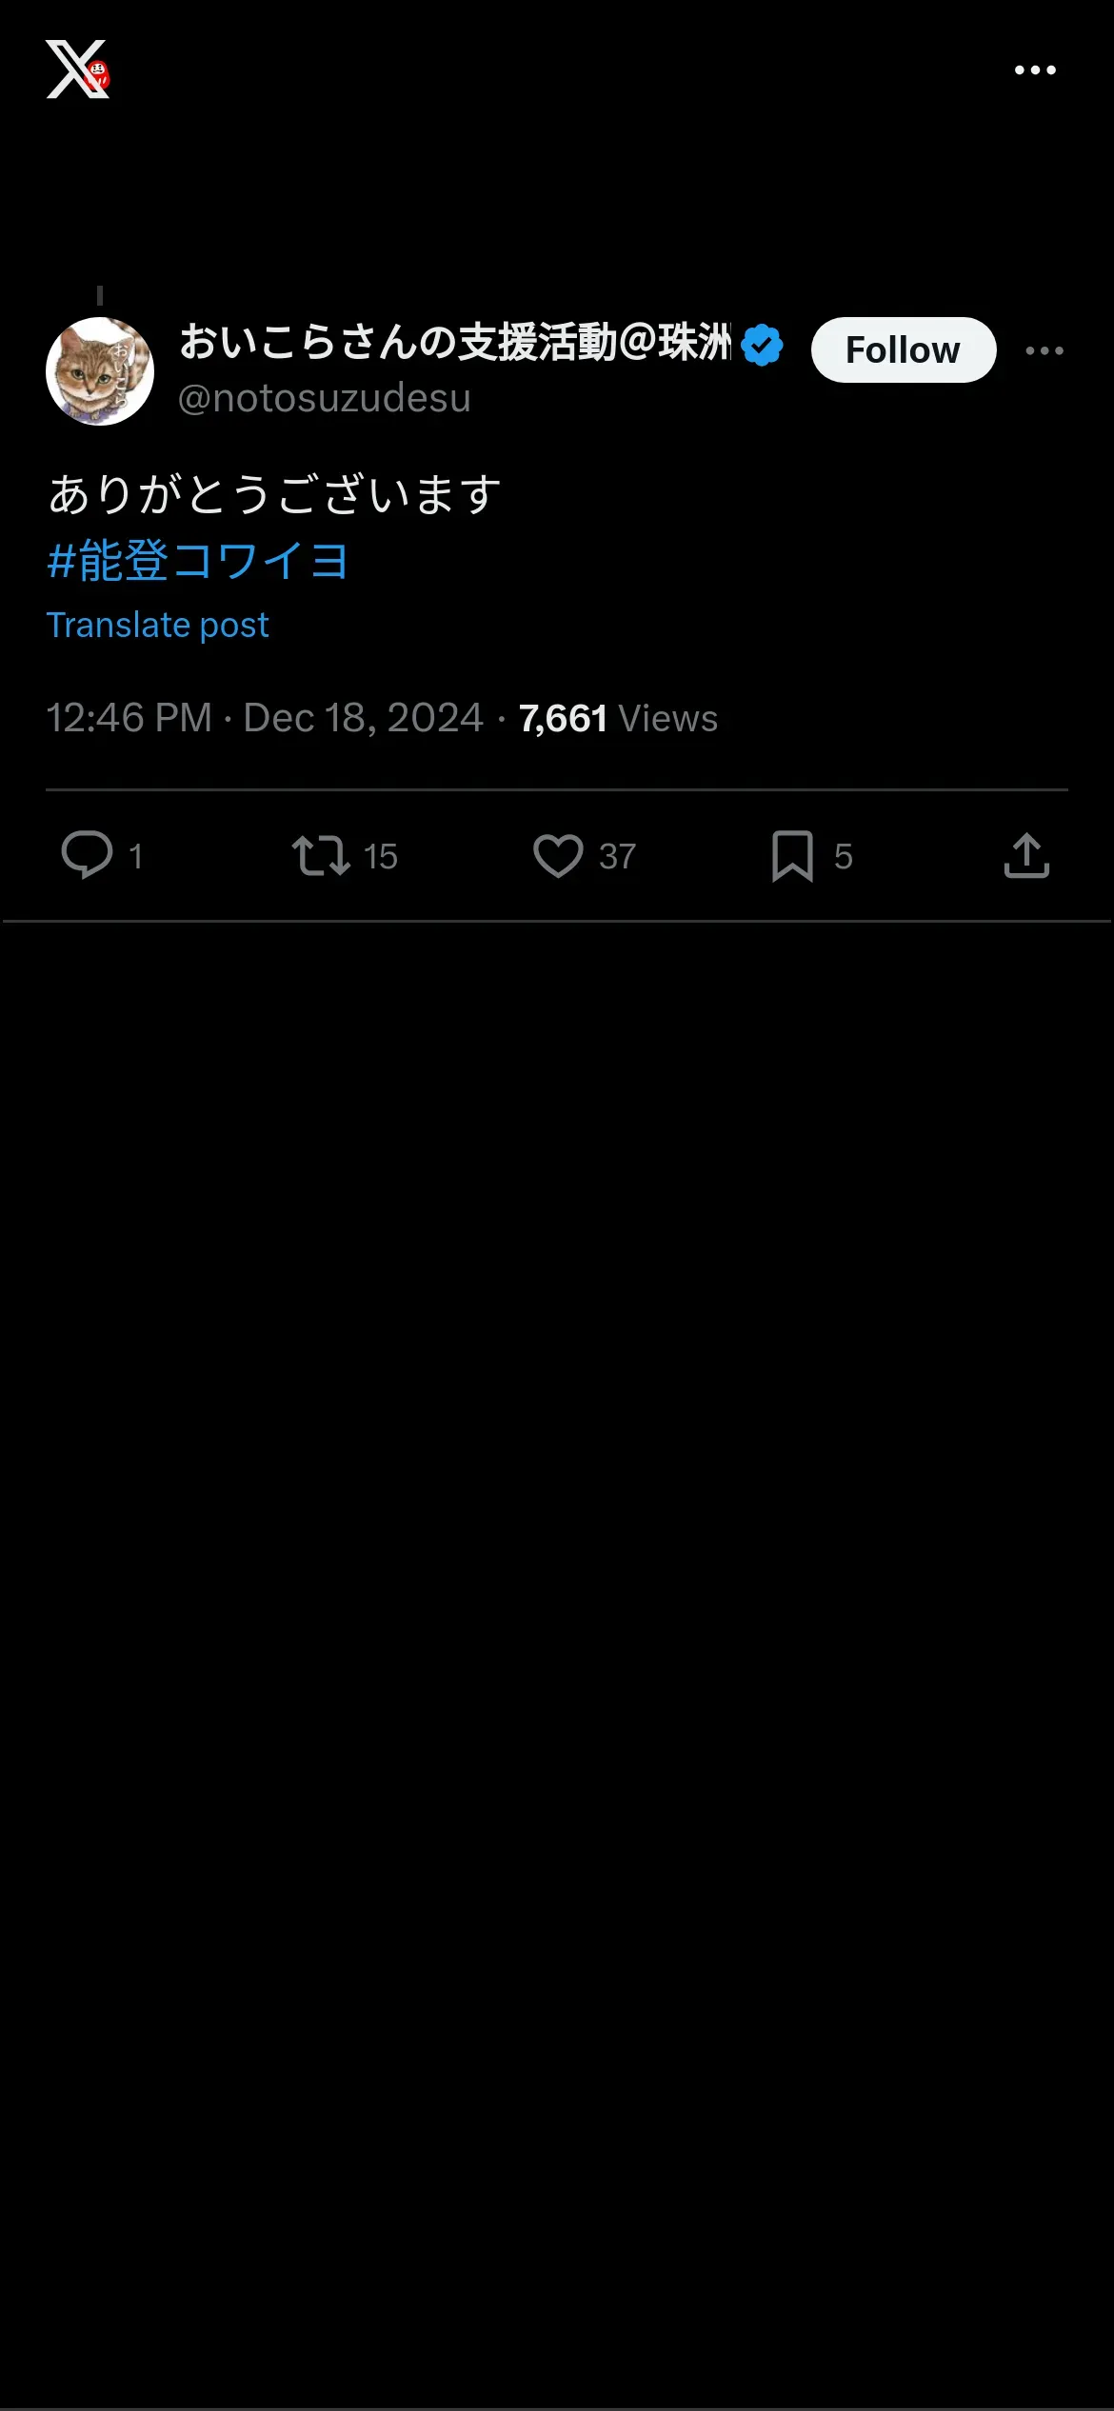Click the repost count of 15
The height and width of the screenshot is (2411, 1114).
pyautogui.click(x=381, y=857)
